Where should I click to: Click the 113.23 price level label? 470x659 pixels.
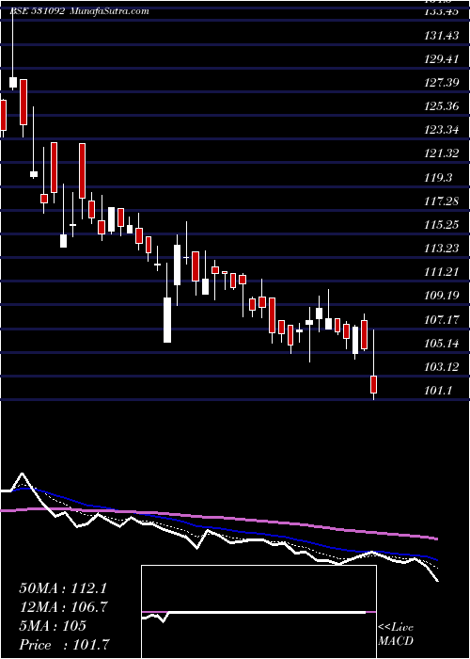442,249
